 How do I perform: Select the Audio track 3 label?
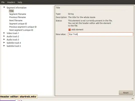click(x=13, y=39)
